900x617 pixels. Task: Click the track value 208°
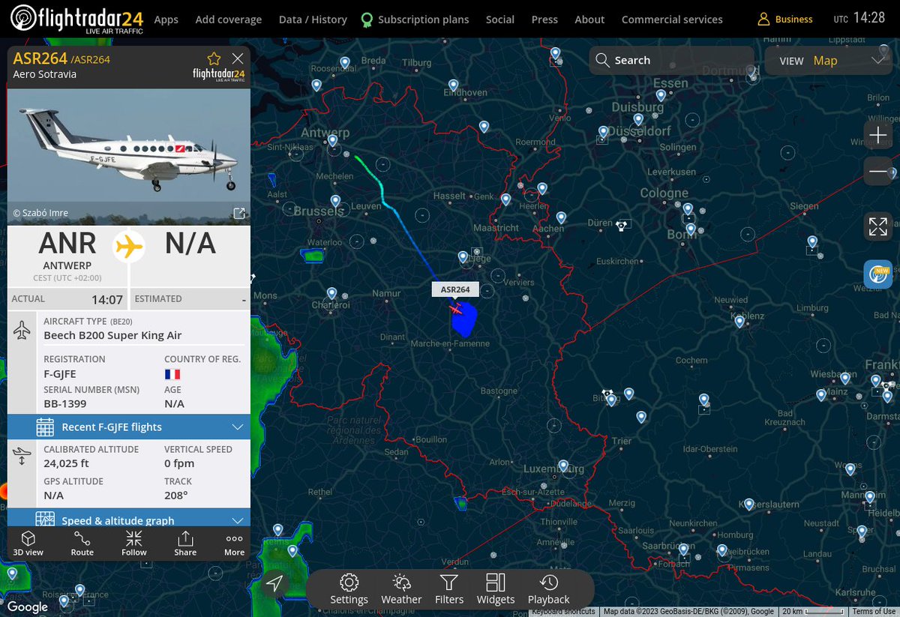[x=175, y=495]
